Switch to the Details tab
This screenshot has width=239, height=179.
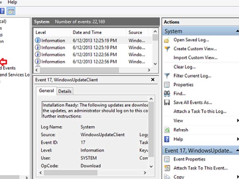pos(65,91)
